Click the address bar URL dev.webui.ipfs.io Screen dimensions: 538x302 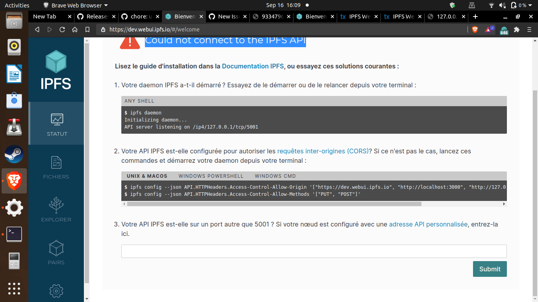tap(154, 29)
